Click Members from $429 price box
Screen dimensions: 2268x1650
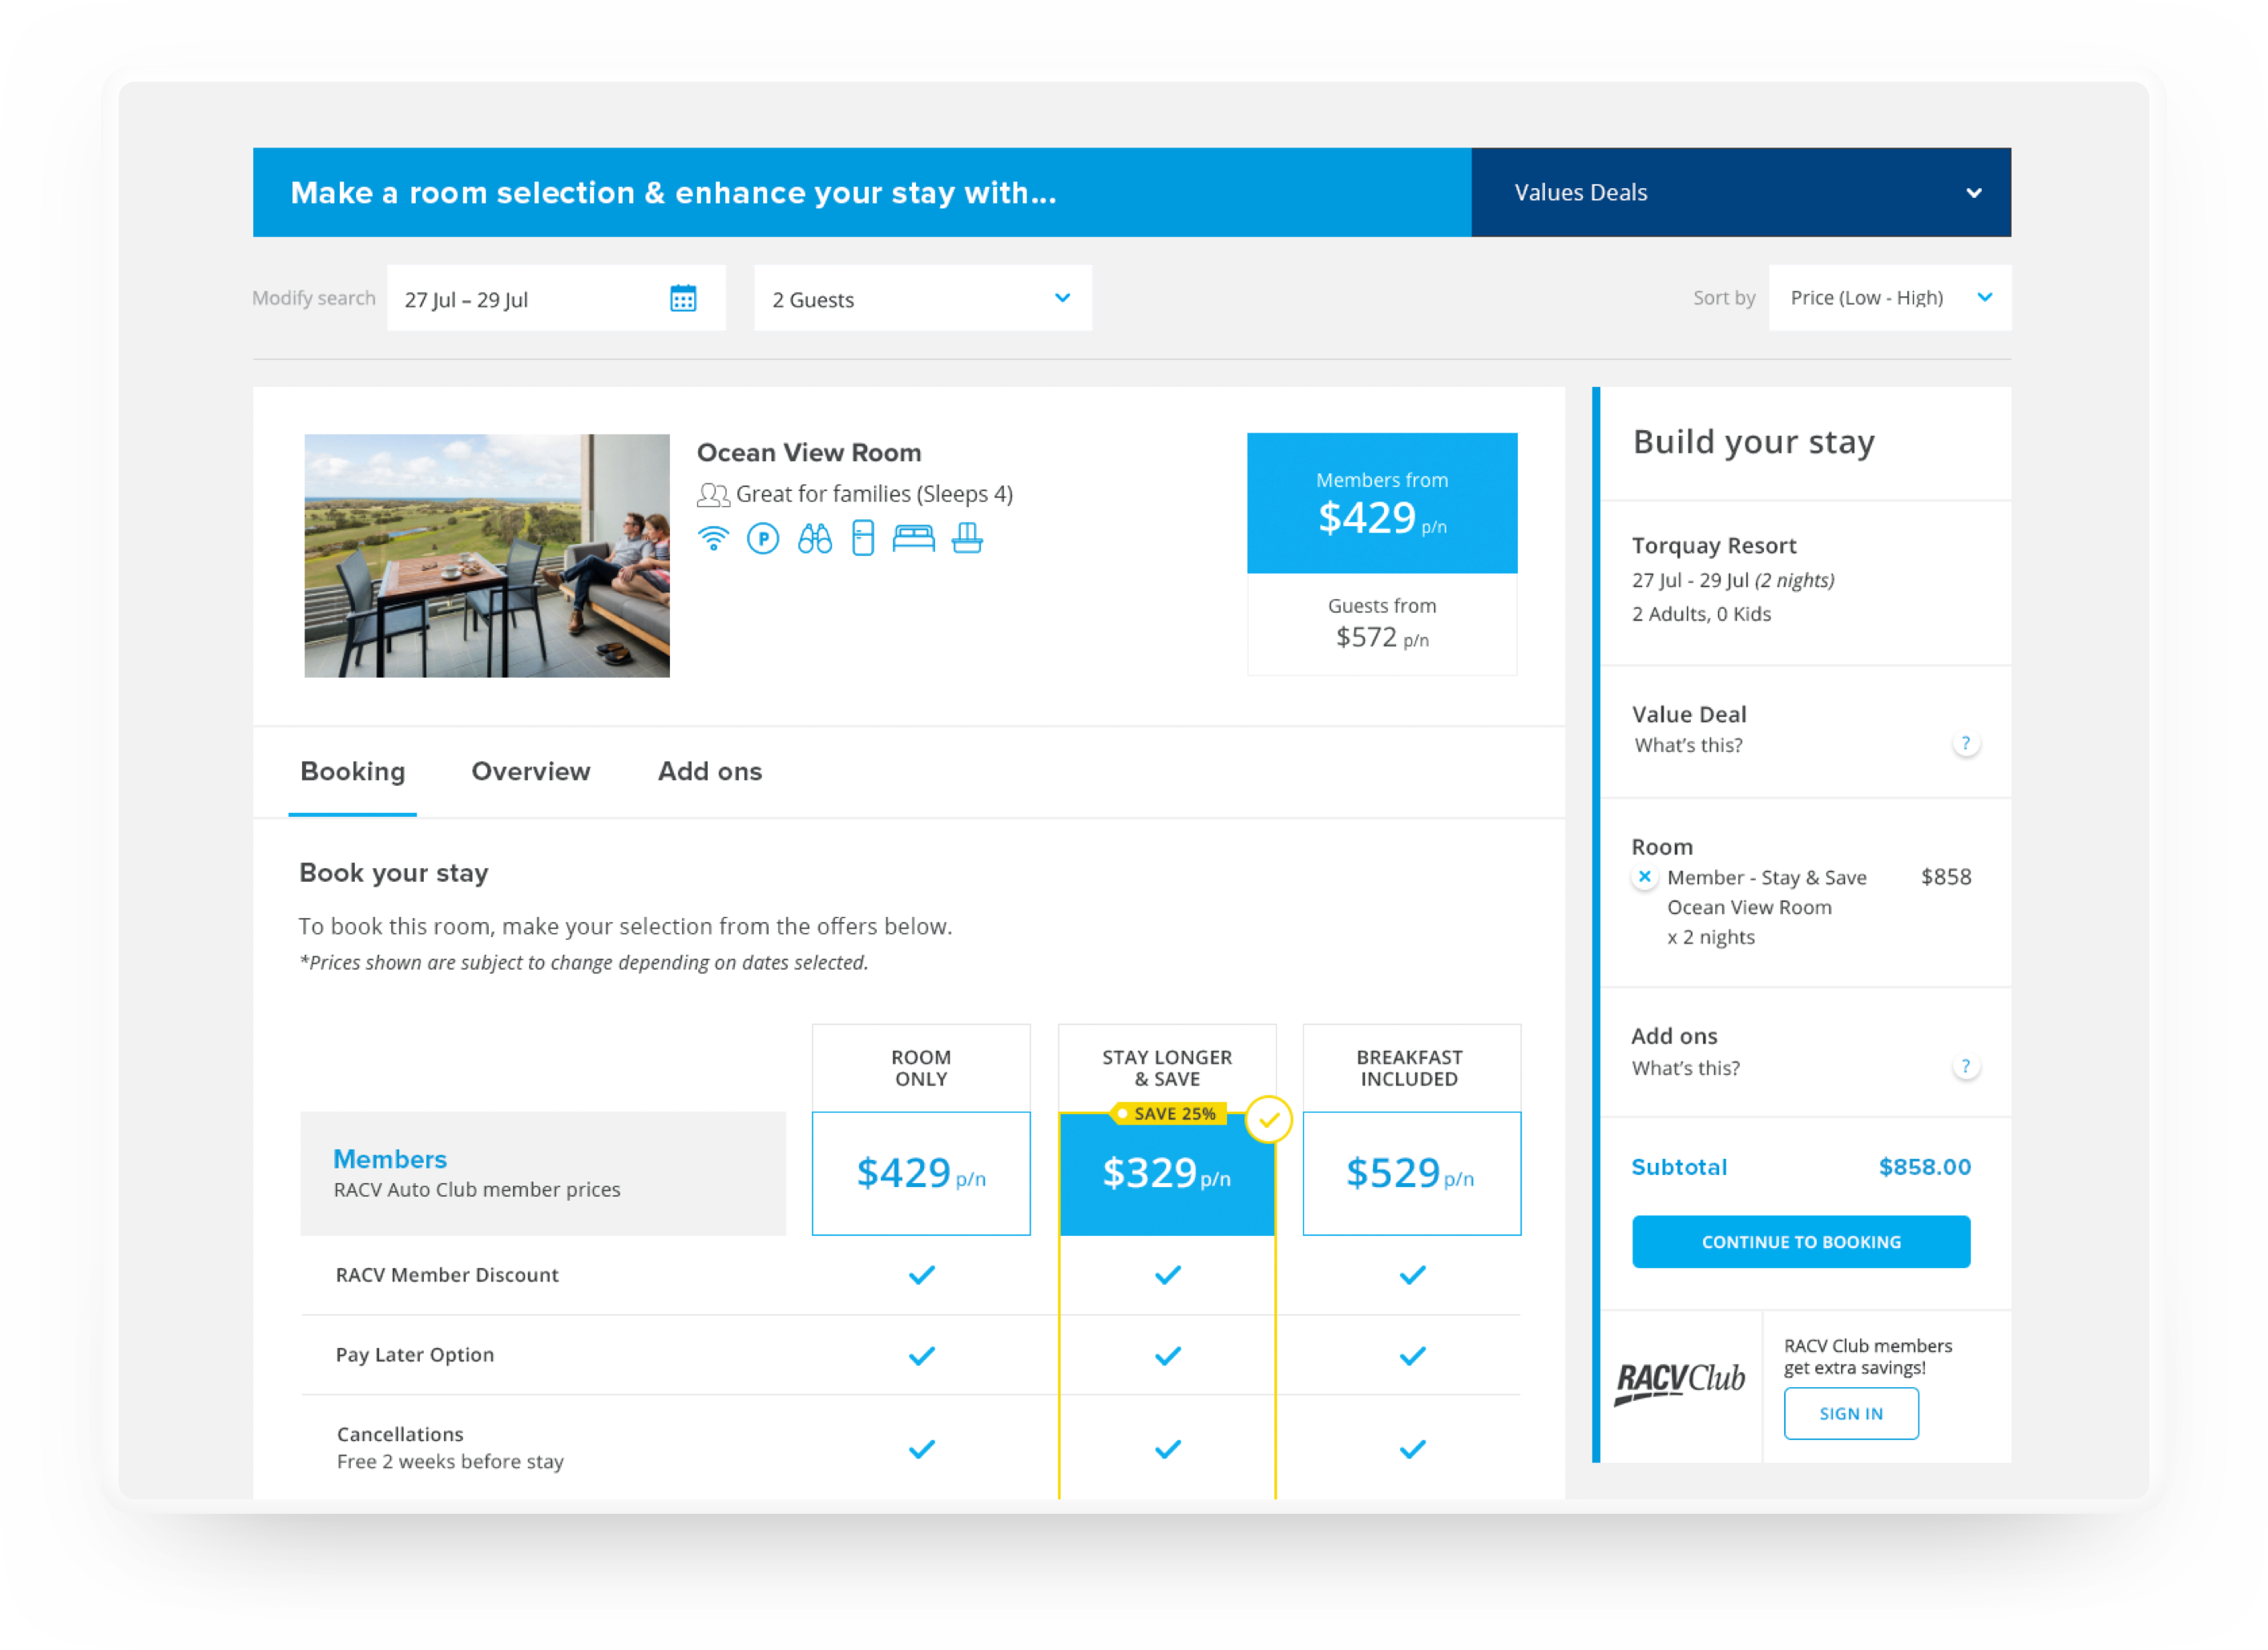[x=1382, y=503]
